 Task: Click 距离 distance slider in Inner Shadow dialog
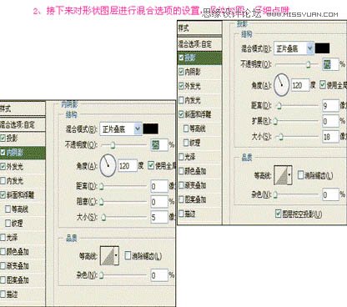point(123,186)
